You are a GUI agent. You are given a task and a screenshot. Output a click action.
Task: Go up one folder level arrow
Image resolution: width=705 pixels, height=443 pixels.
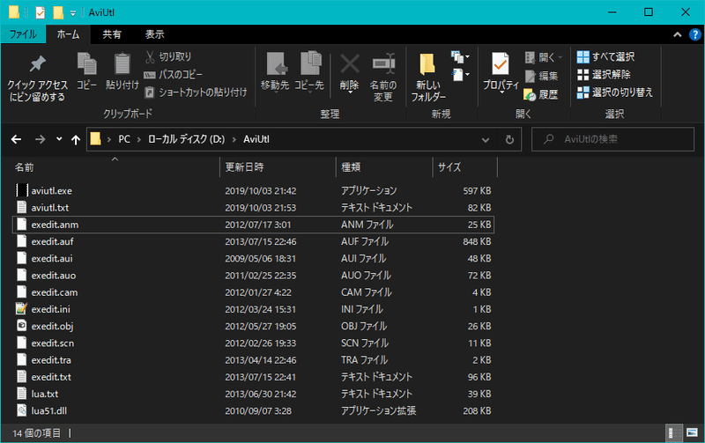76,140
